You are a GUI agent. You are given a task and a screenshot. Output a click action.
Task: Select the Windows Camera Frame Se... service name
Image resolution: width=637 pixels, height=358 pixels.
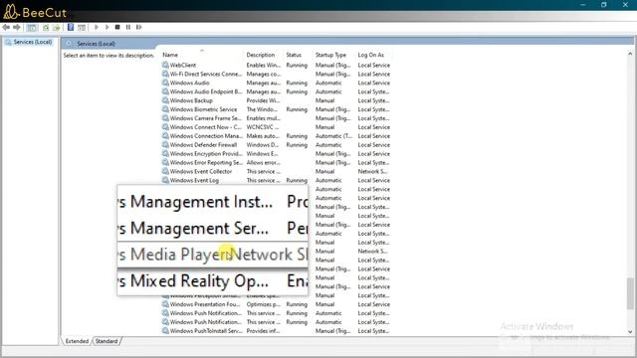tap(206, 118)
